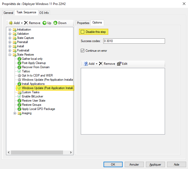This screenshot has height=169, width=188.
Task: Click into the Success codes field
Action: click(134, 41)
